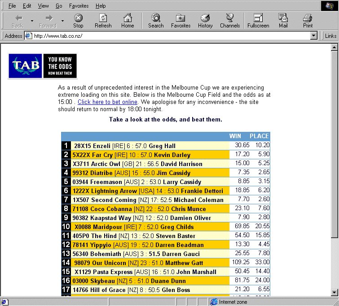Viewport: 339px width, 306px height.
Task: Click inside the Address URL field
Action: [171, 36]
